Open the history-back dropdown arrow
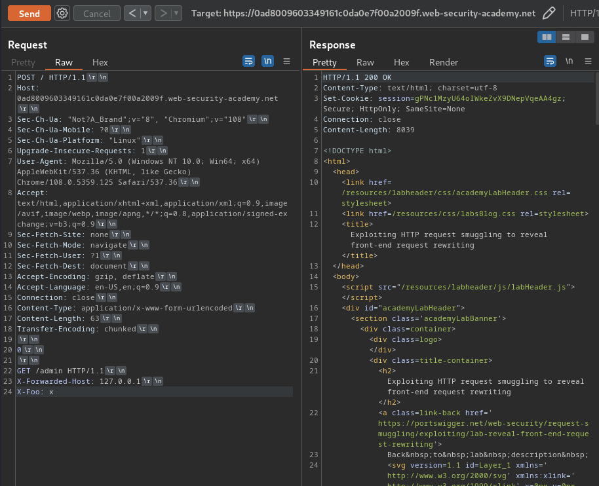 pos(145,13)
